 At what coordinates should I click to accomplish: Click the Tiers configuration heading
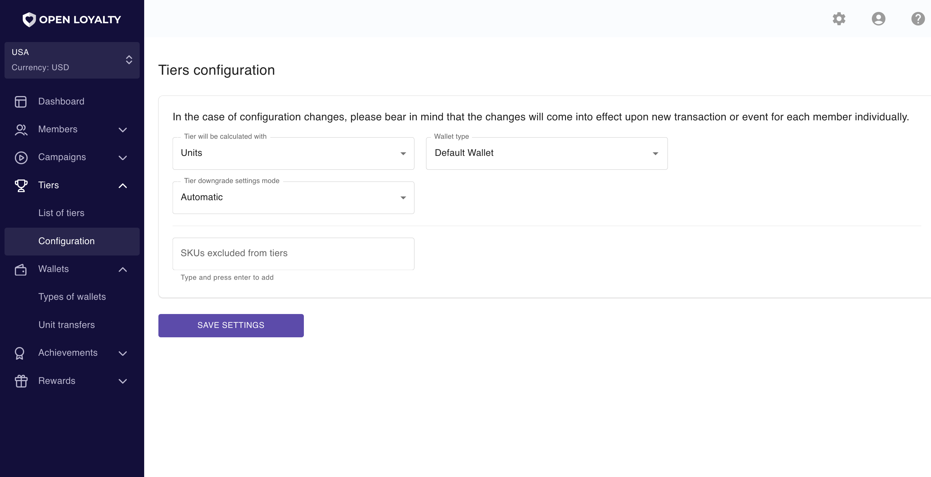[217, 70]
